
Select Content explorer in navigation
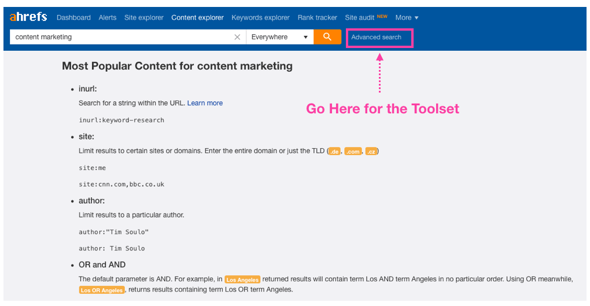[x=198, y=18]
